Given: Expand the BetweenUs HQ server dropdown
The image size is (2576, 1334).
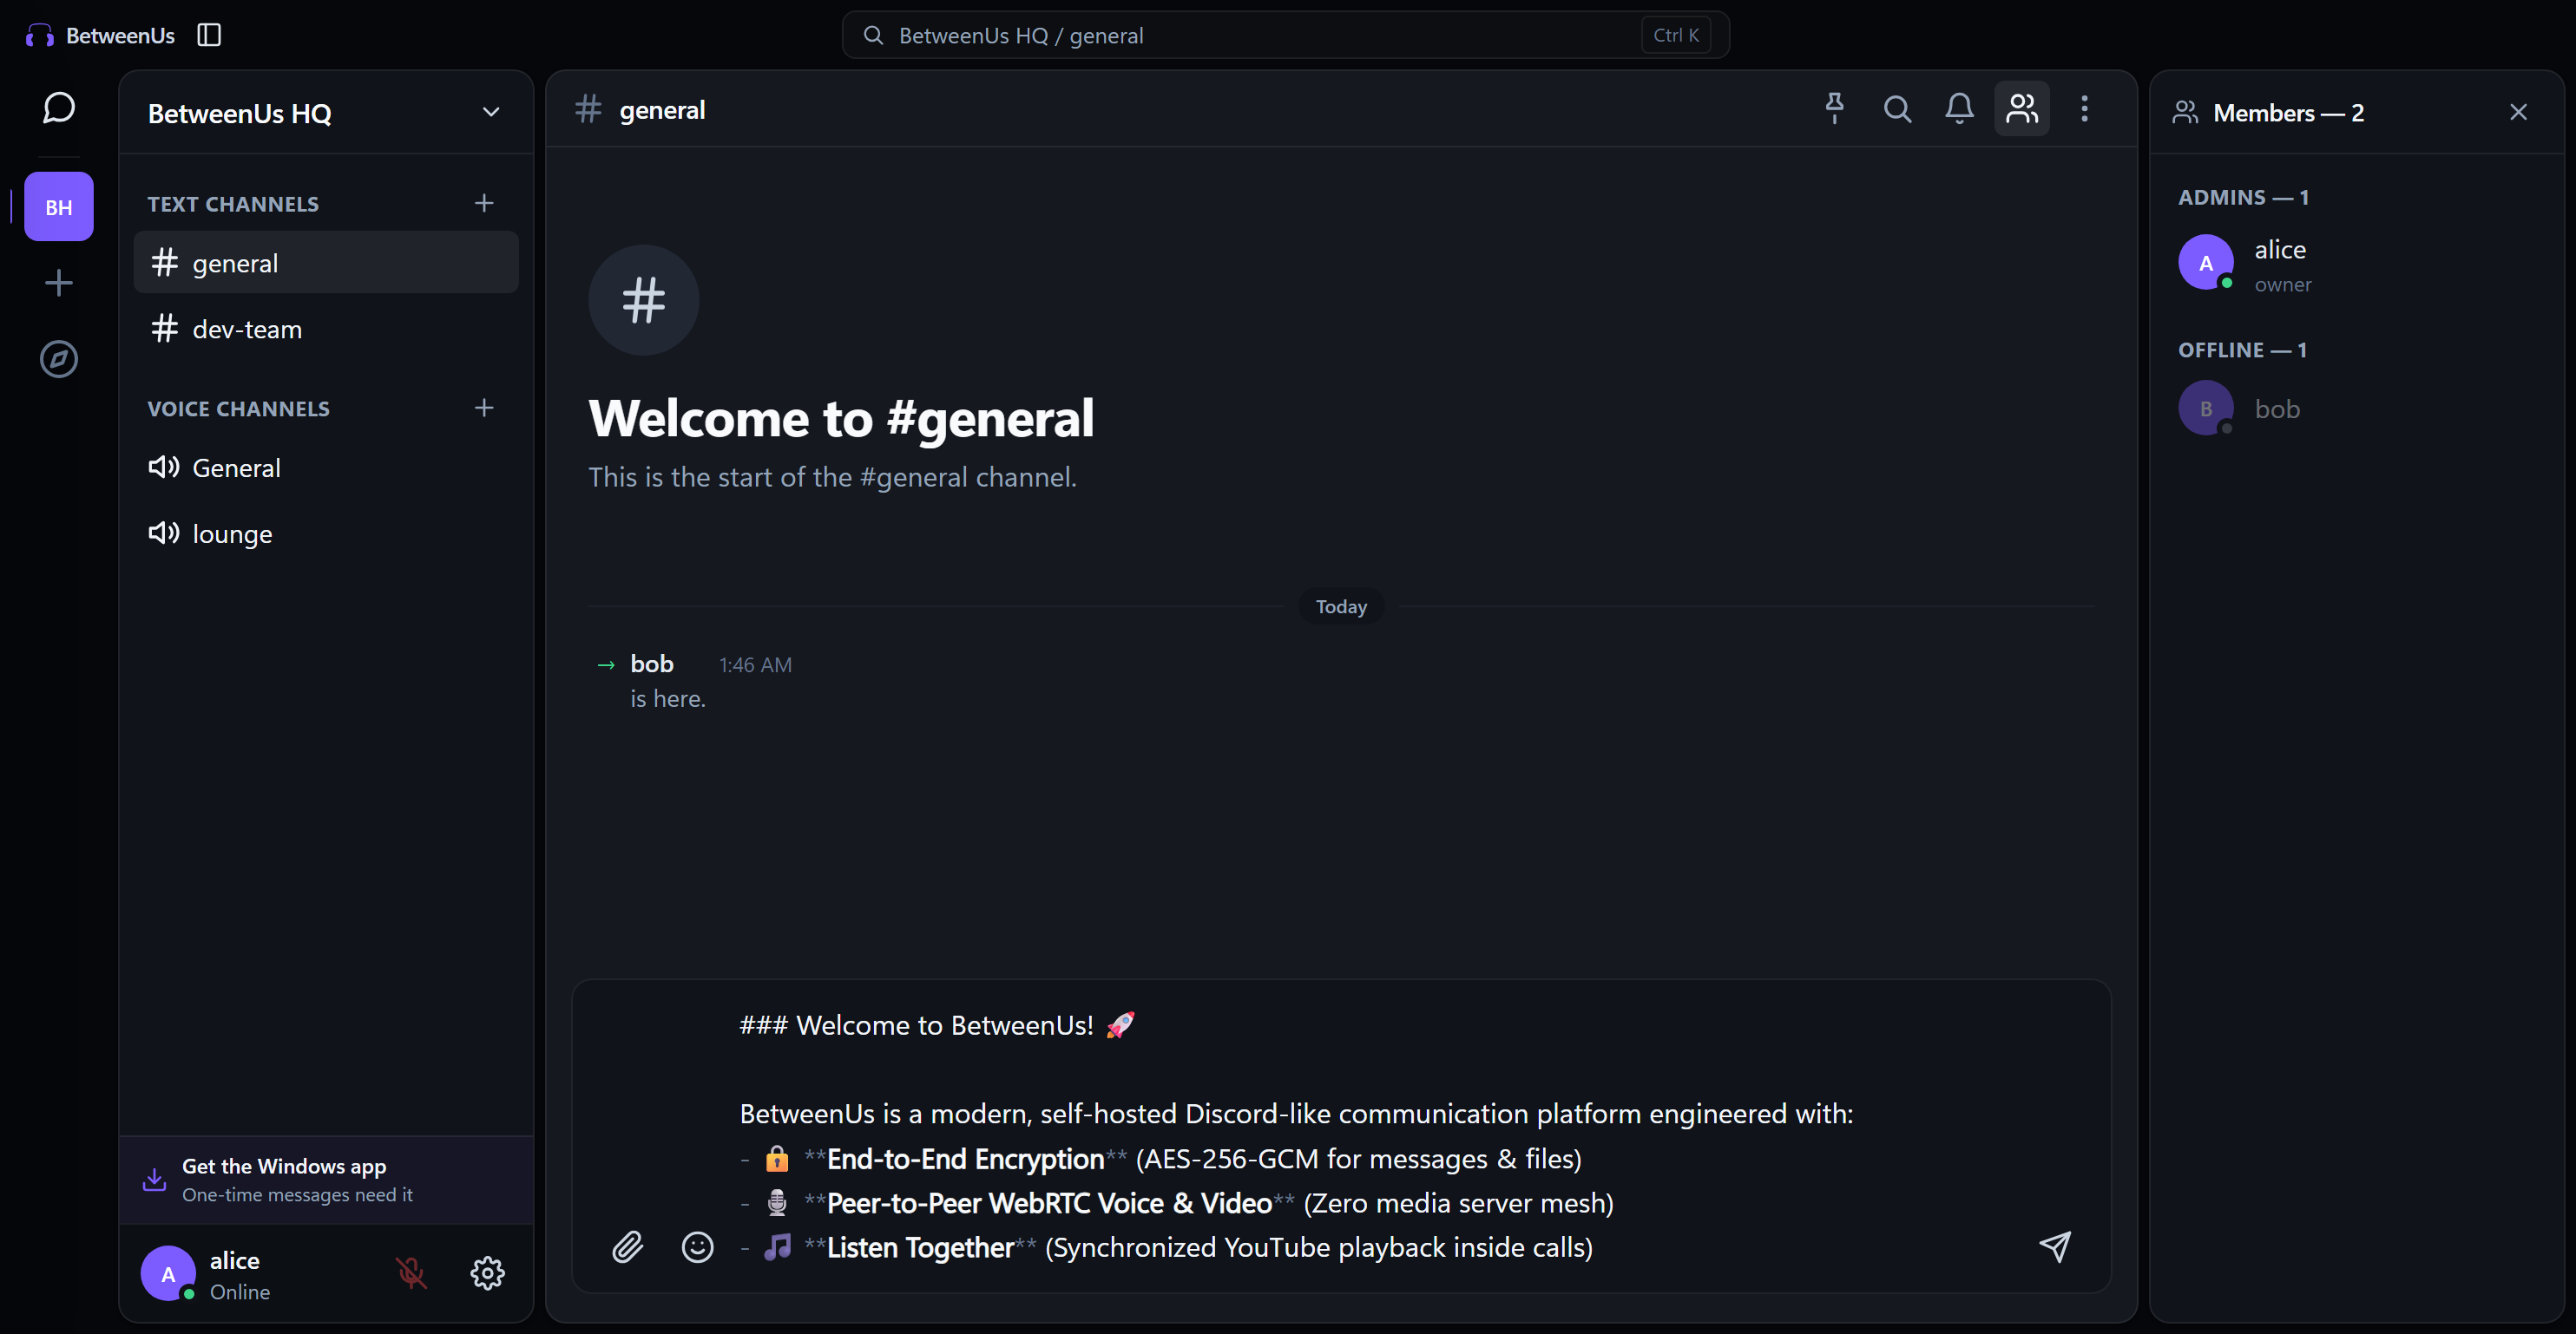Looking at the screenshot, I should [x=491, y=112].
